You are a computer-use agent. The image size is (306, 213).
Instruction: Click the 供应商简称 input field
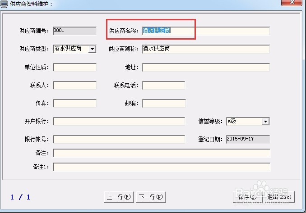206,49
